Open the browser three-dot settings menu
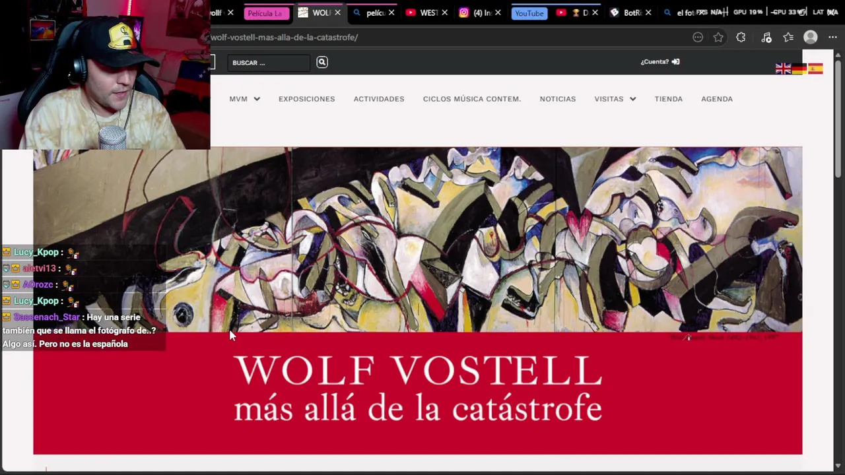The height and width of the screenshot is (475, 845). tap(832, 38)
